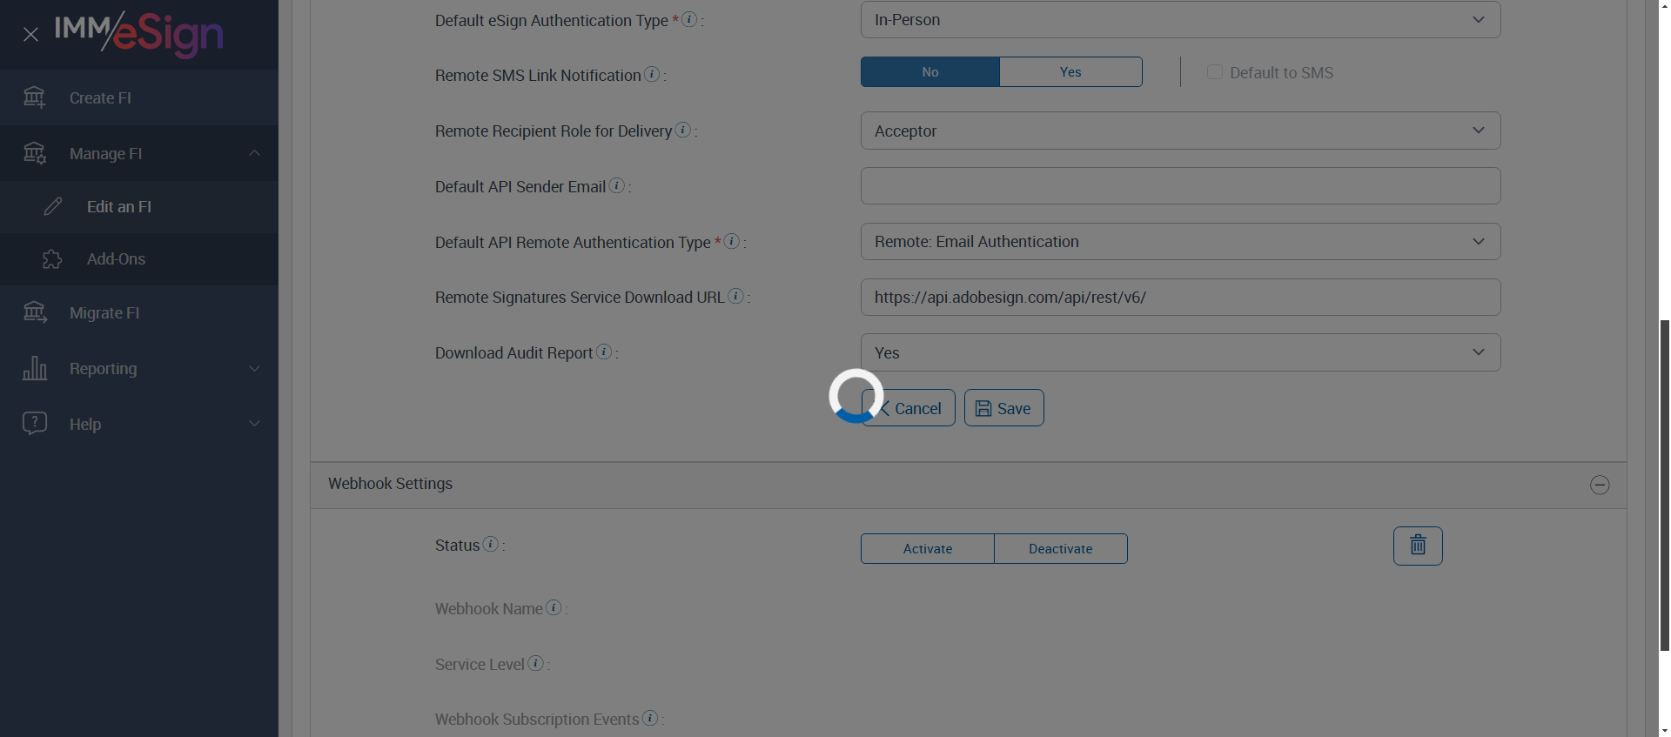Viewport: 1671px width, 737px height.
Task: Click the page vertical scrollbar thumb
Action: click(1664, 485)
